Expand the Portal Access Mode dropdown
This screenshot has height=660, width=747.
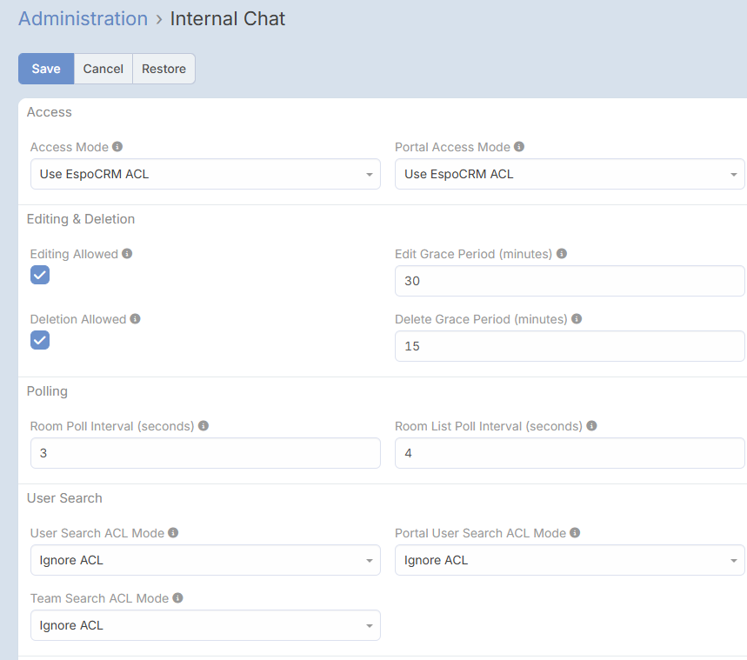point(570,174)
